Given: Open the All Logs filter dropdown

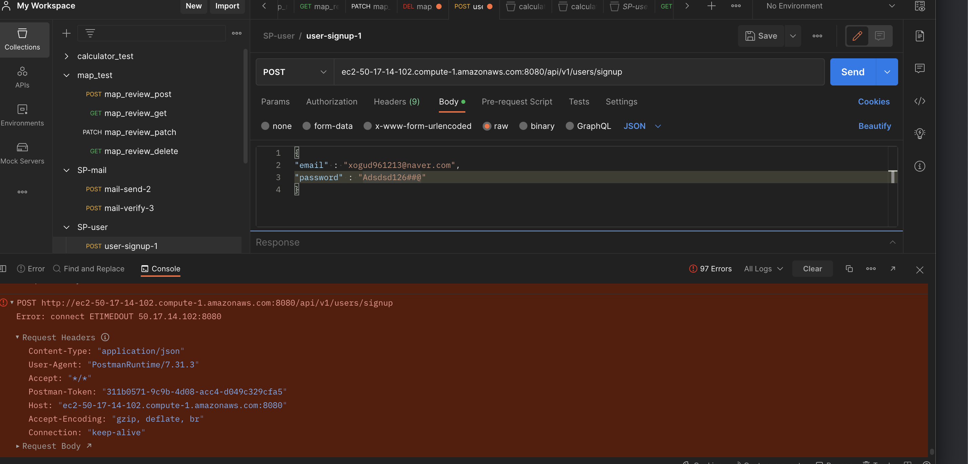Looking at the screenshot, I should [763, 269].
